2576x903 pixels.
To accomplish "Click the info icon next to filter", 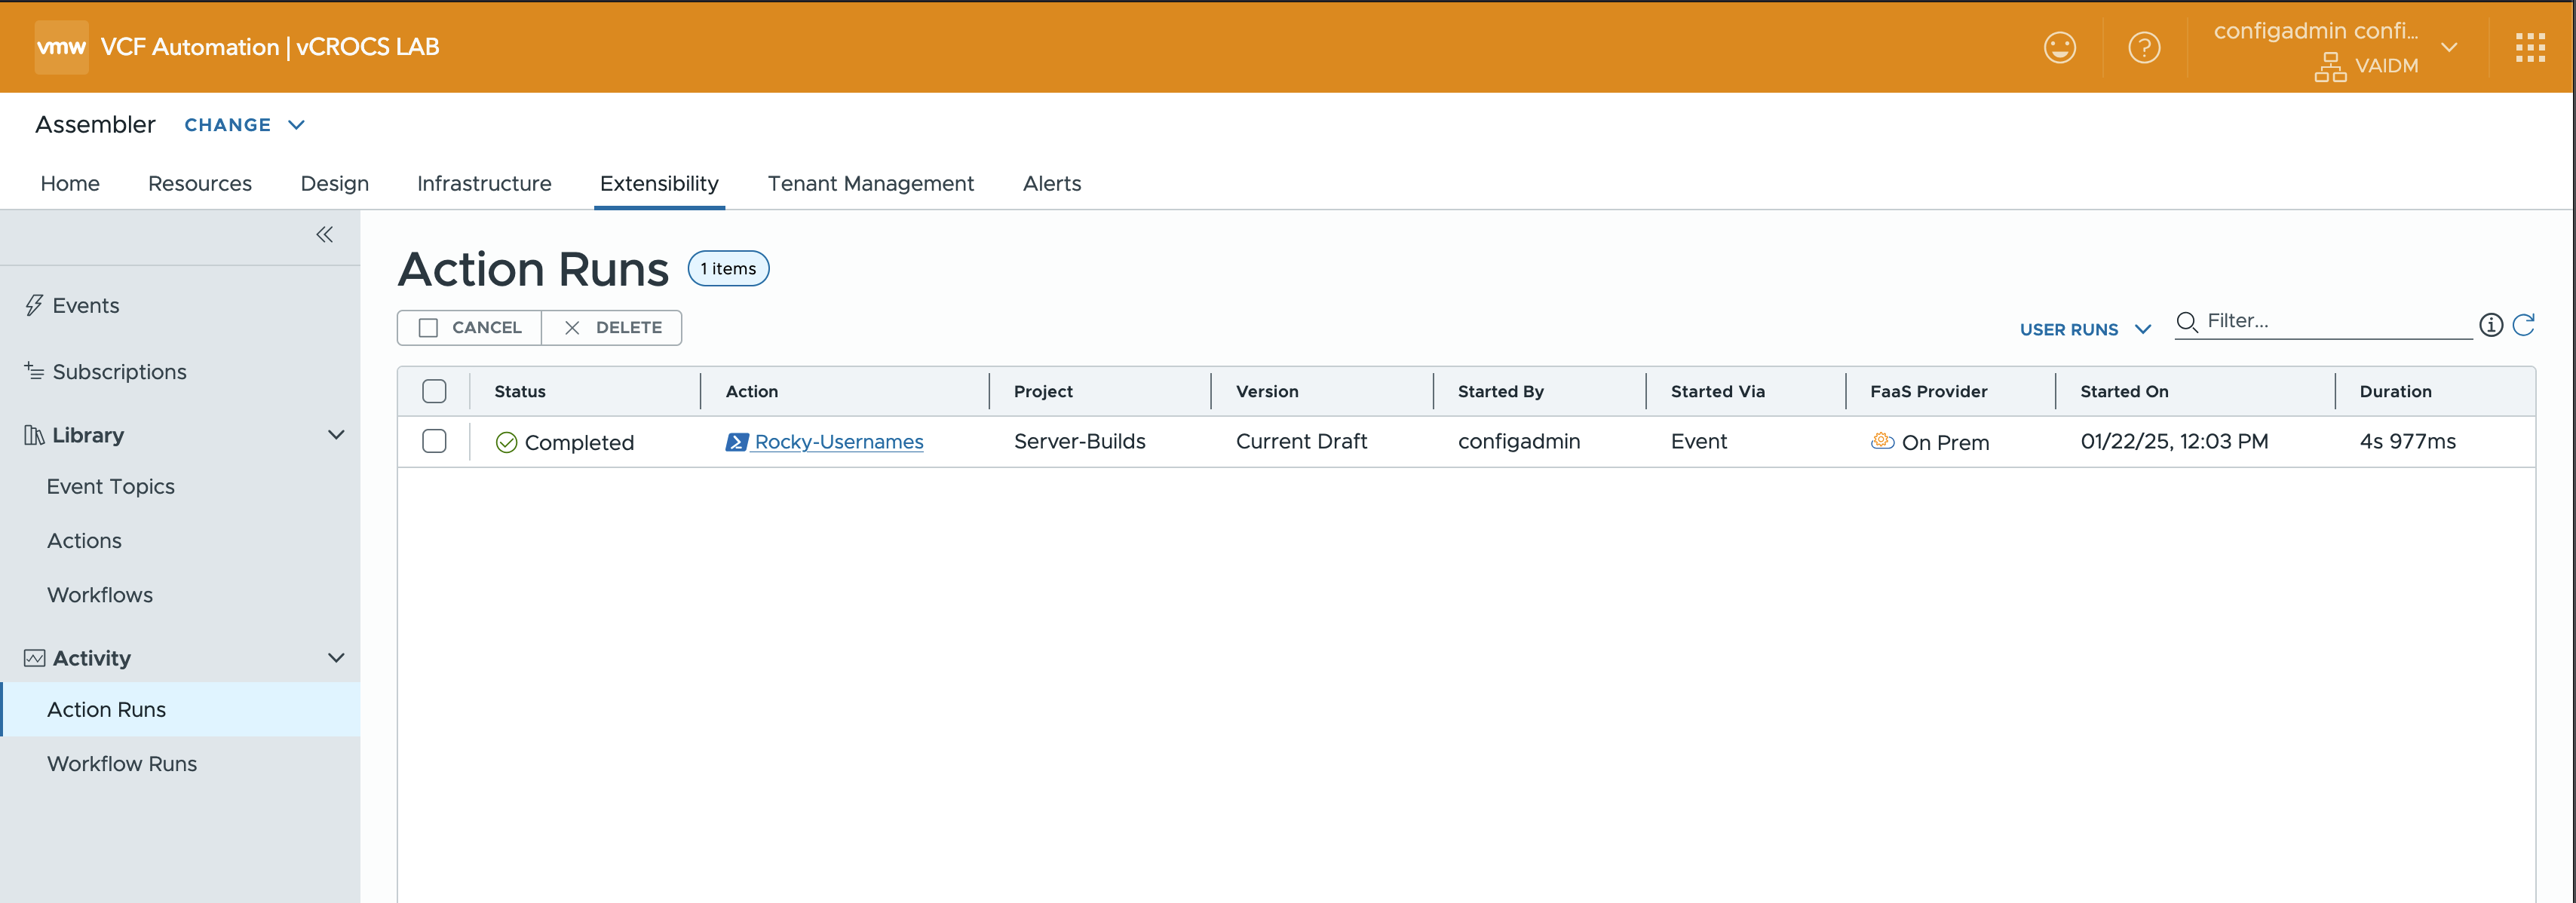I will tap(2490, 324).
